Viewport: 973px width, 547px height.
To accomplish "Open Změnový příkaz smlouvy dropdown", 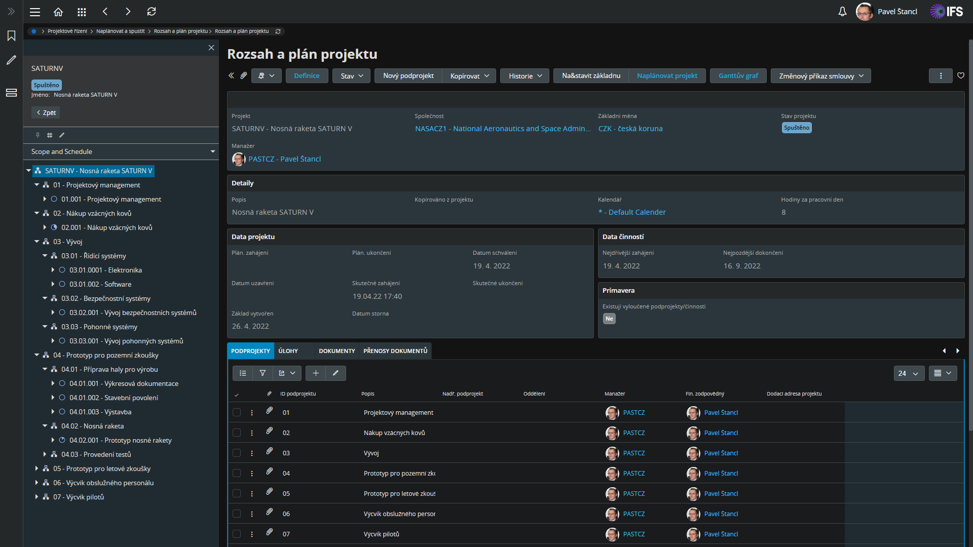I will click(x=821, y=76).
